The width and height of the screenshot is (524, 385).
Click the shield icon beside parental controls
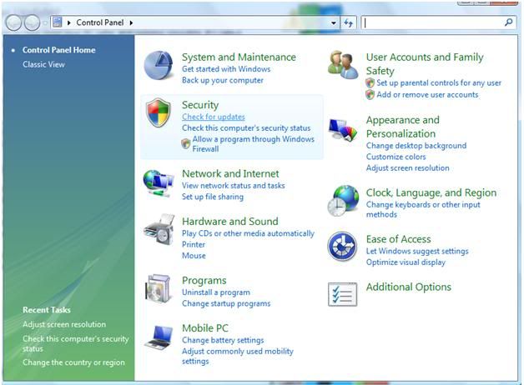click(x=370, y=82)
